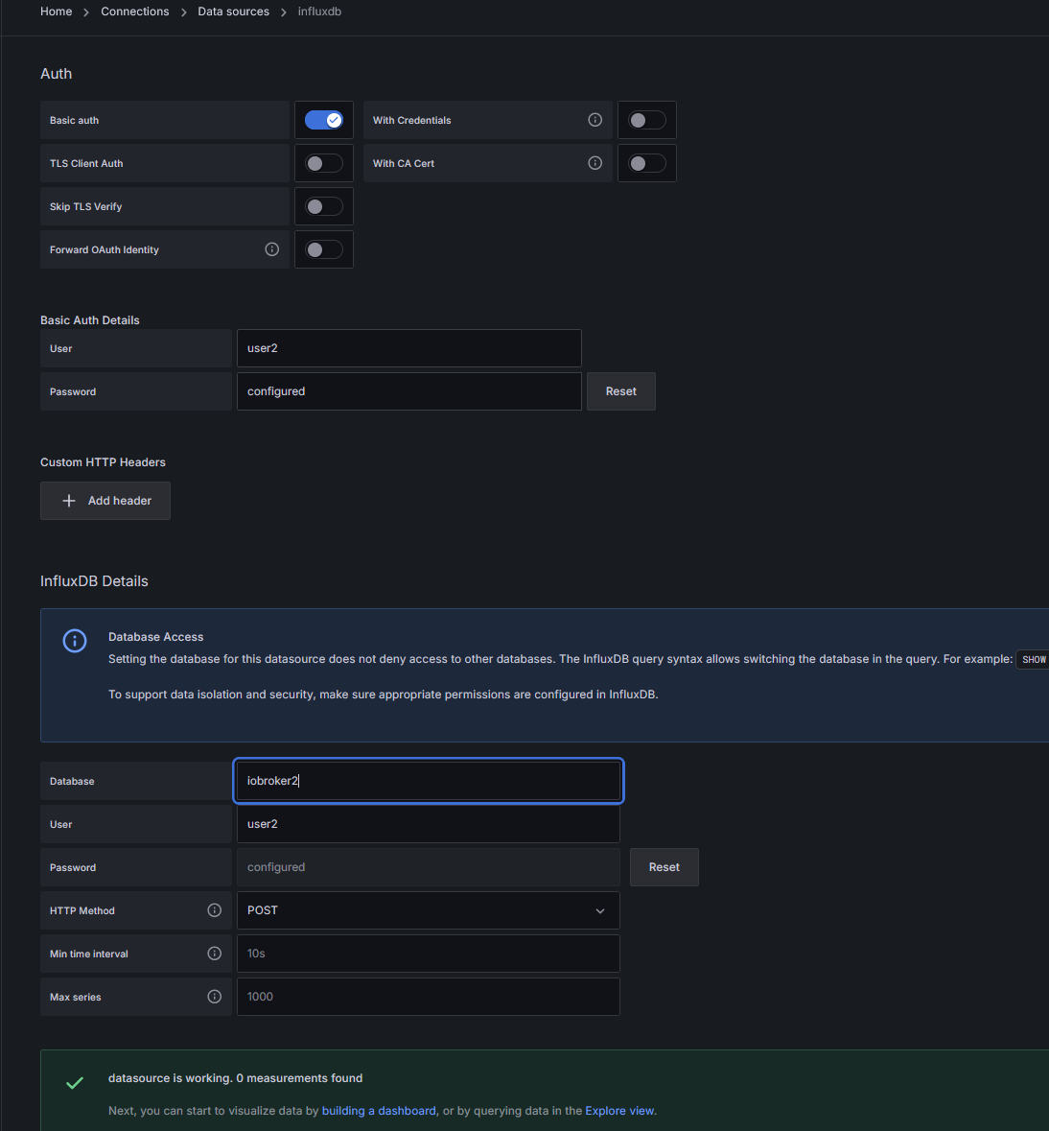Open the building a dashboard link
Image resolution: width=1049 pixels, height=1131 pixels.
tap(379, 1111)
